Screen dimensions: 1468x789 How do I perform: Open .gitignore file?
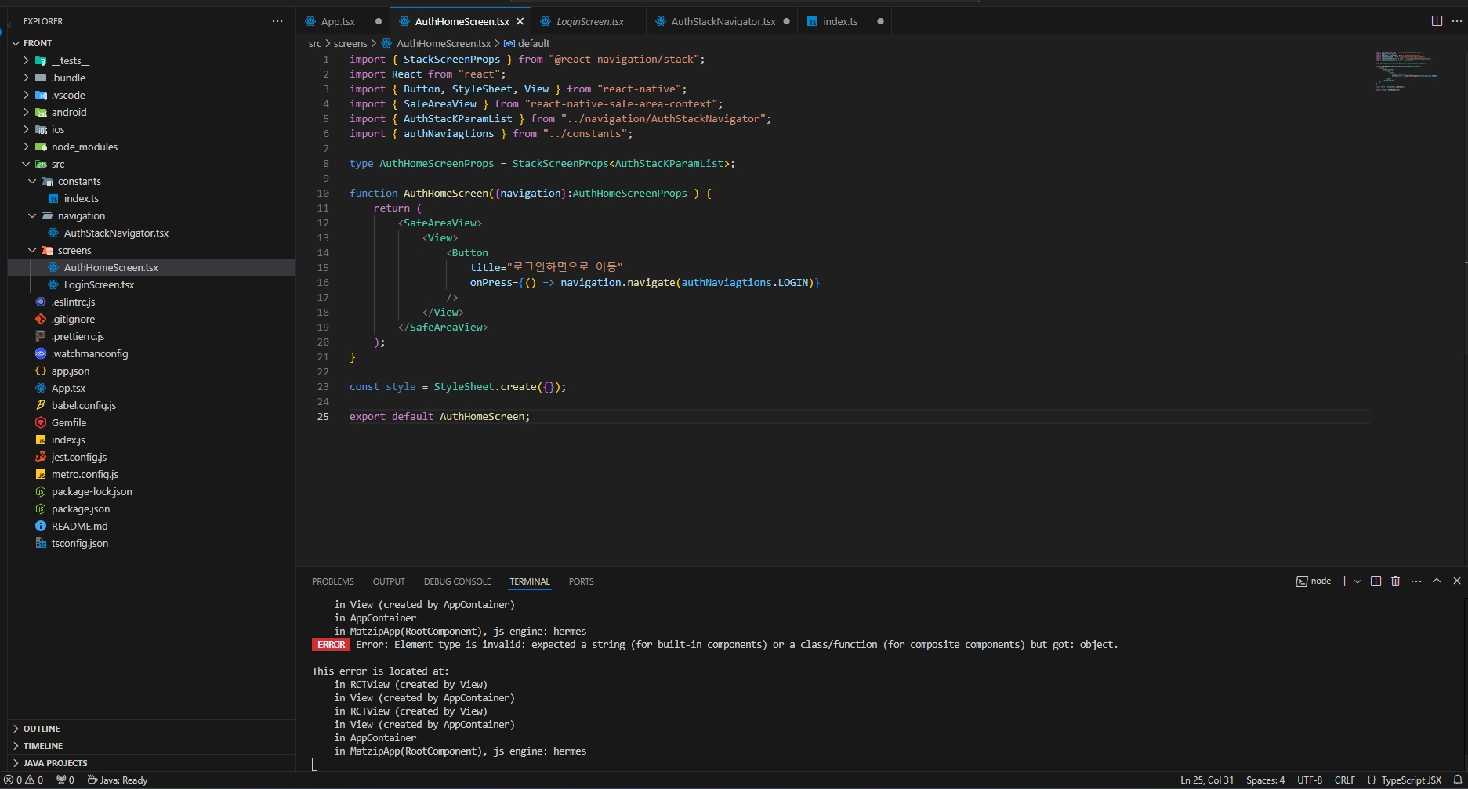(x=152, y=319)
